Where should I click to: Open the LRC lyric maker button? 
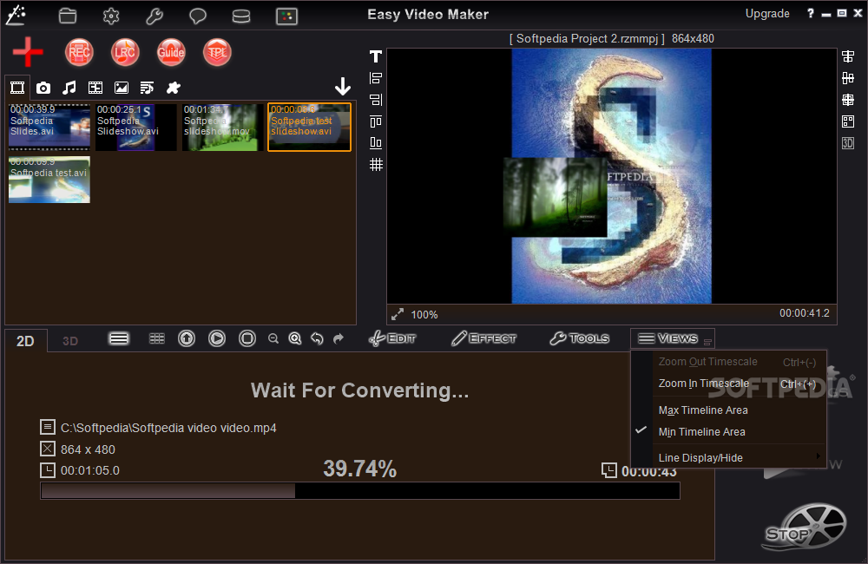coord(125,53)
